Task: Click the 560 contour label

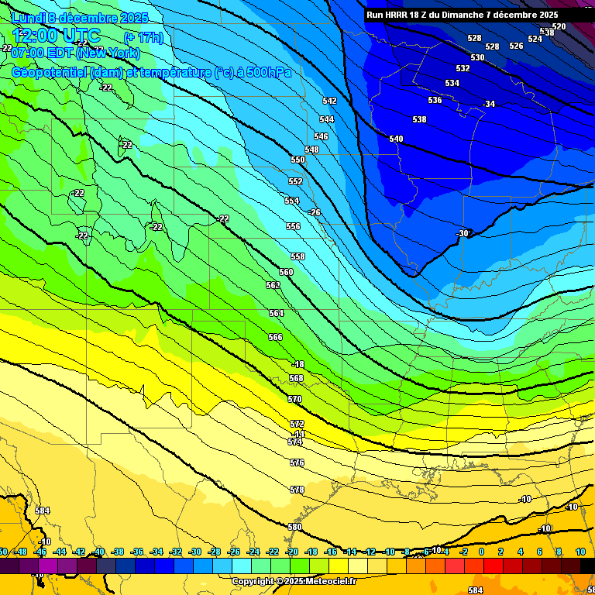Action: [x=286, y=272]
